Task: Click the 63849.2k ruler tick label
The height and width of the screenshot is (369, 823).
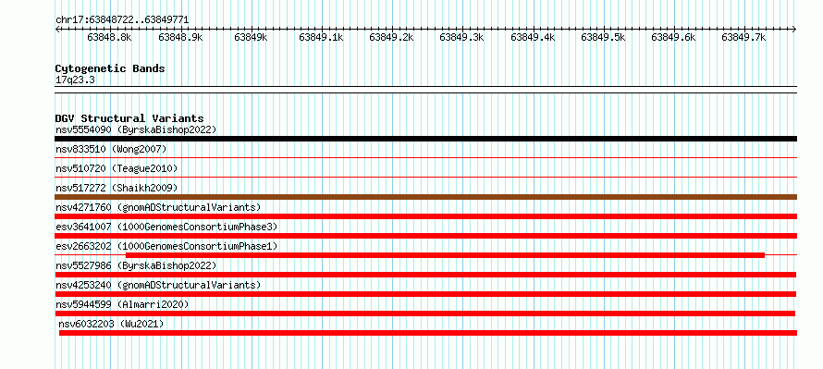Action: (391, 37)
